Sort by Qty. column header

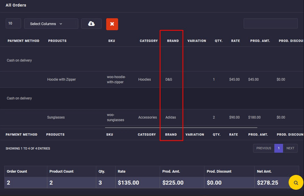[219, 41]
